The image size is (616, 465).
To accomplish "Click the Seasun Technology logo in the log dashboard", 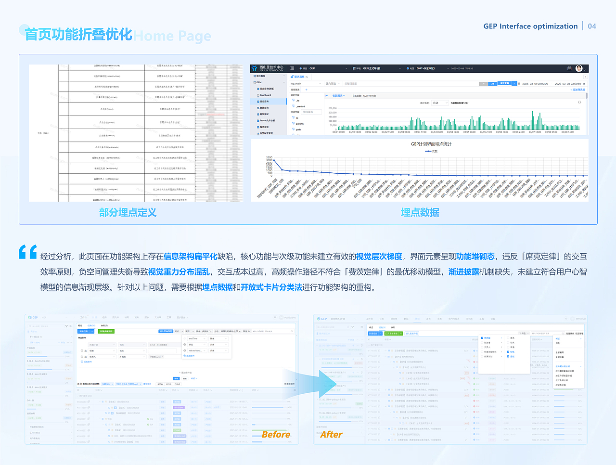I will click(x=268, y=68).
